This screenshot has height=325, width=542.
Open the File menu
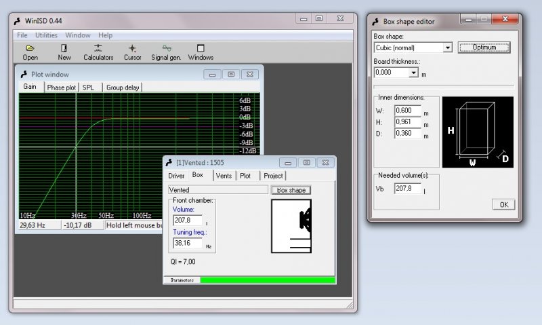[x=22, y=35]
